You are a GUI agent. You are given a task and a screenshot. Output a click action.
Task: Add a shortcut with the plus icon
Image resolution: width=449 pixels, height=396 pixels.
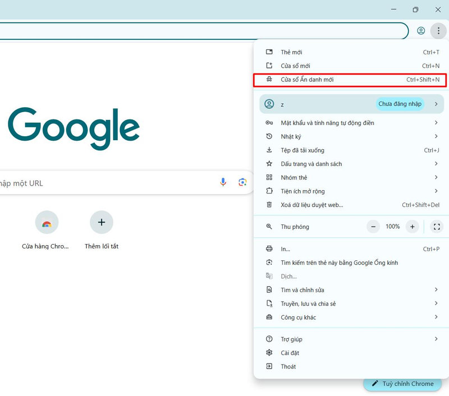coord(102,222)
